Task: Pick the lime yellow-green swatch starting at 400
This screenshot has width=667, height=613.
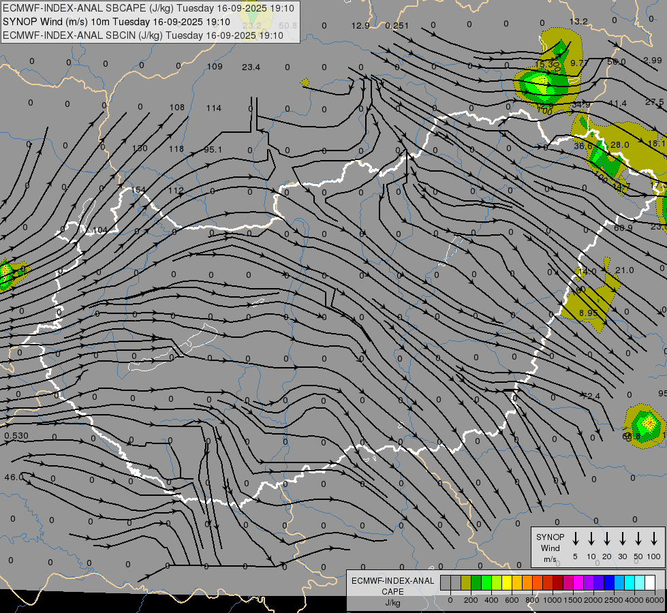Action: 497,582
